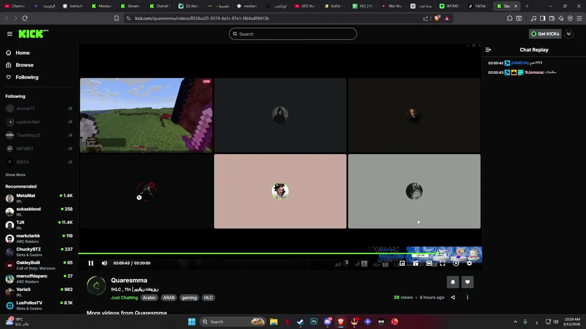This screenshot has width=586, height=329.
Task: Click GAND14 username in chat replay
Action: (x=519, y=63)
